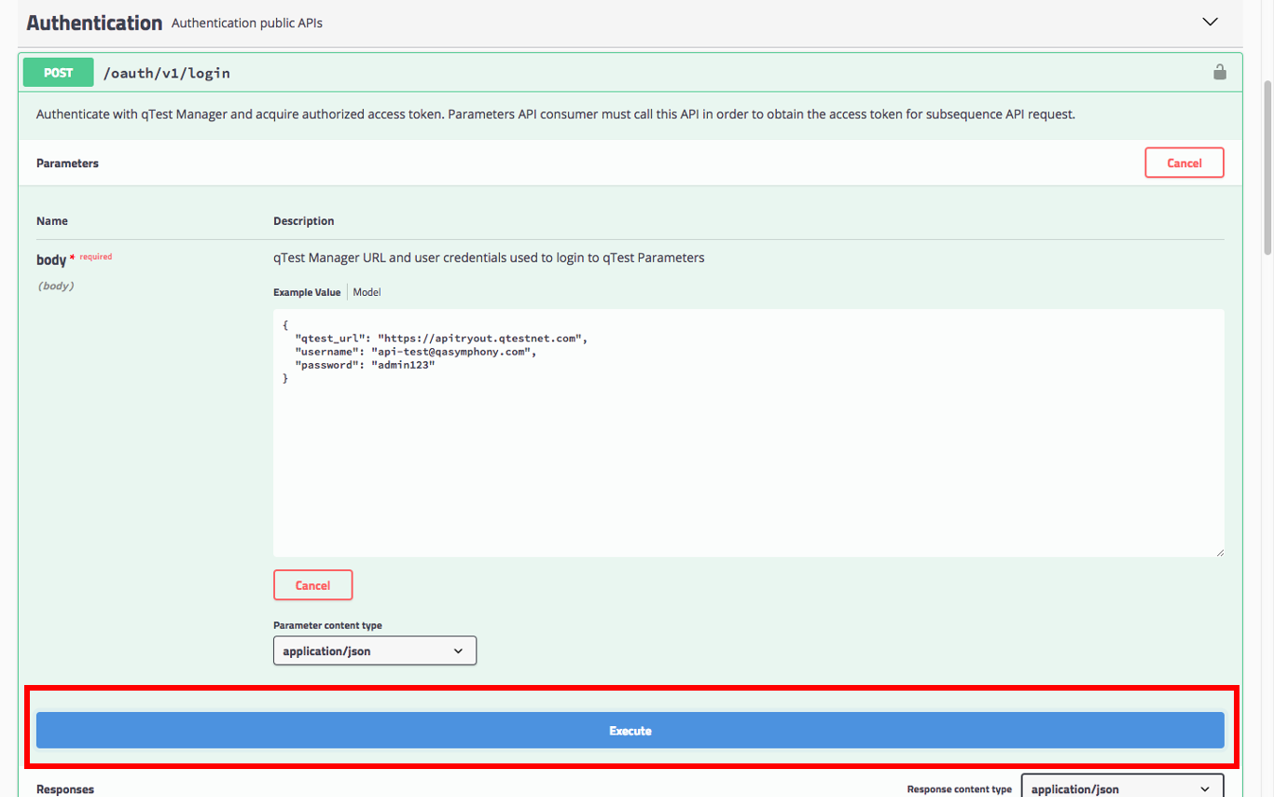The height and width of the screenshot is (797, 1274).
Task: Click the blue Execute button
Action: point(630,731)
